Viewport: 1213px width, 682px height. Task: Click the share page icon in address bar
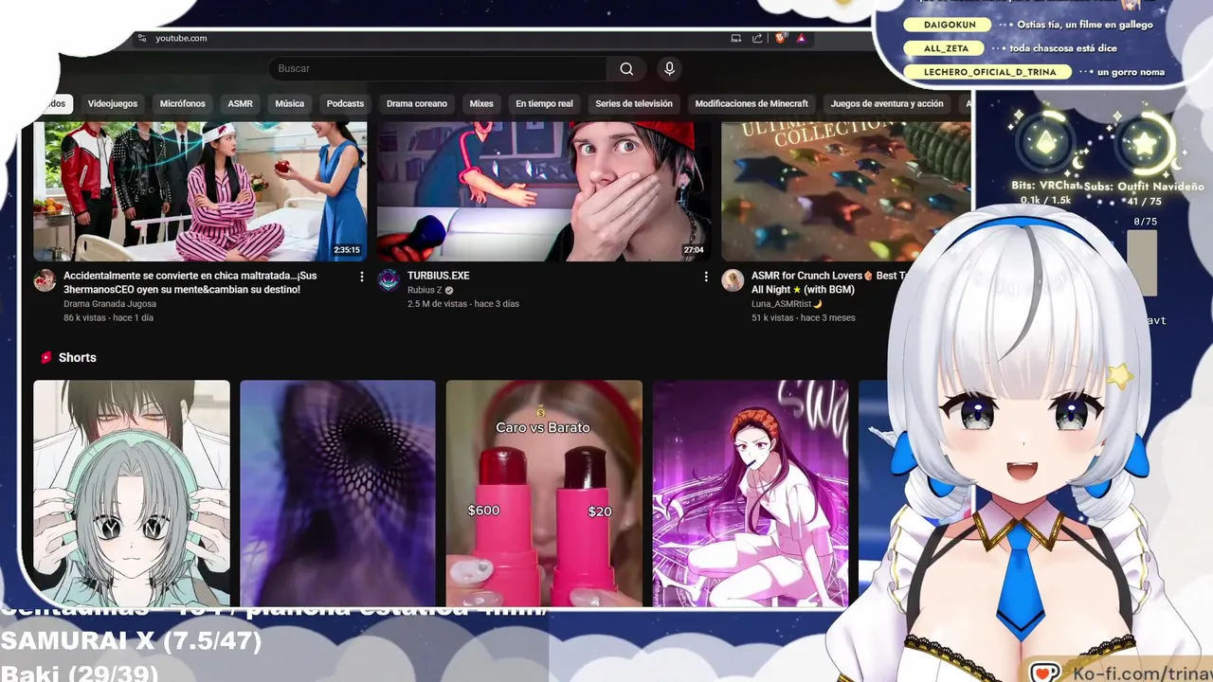click(757, 38)
